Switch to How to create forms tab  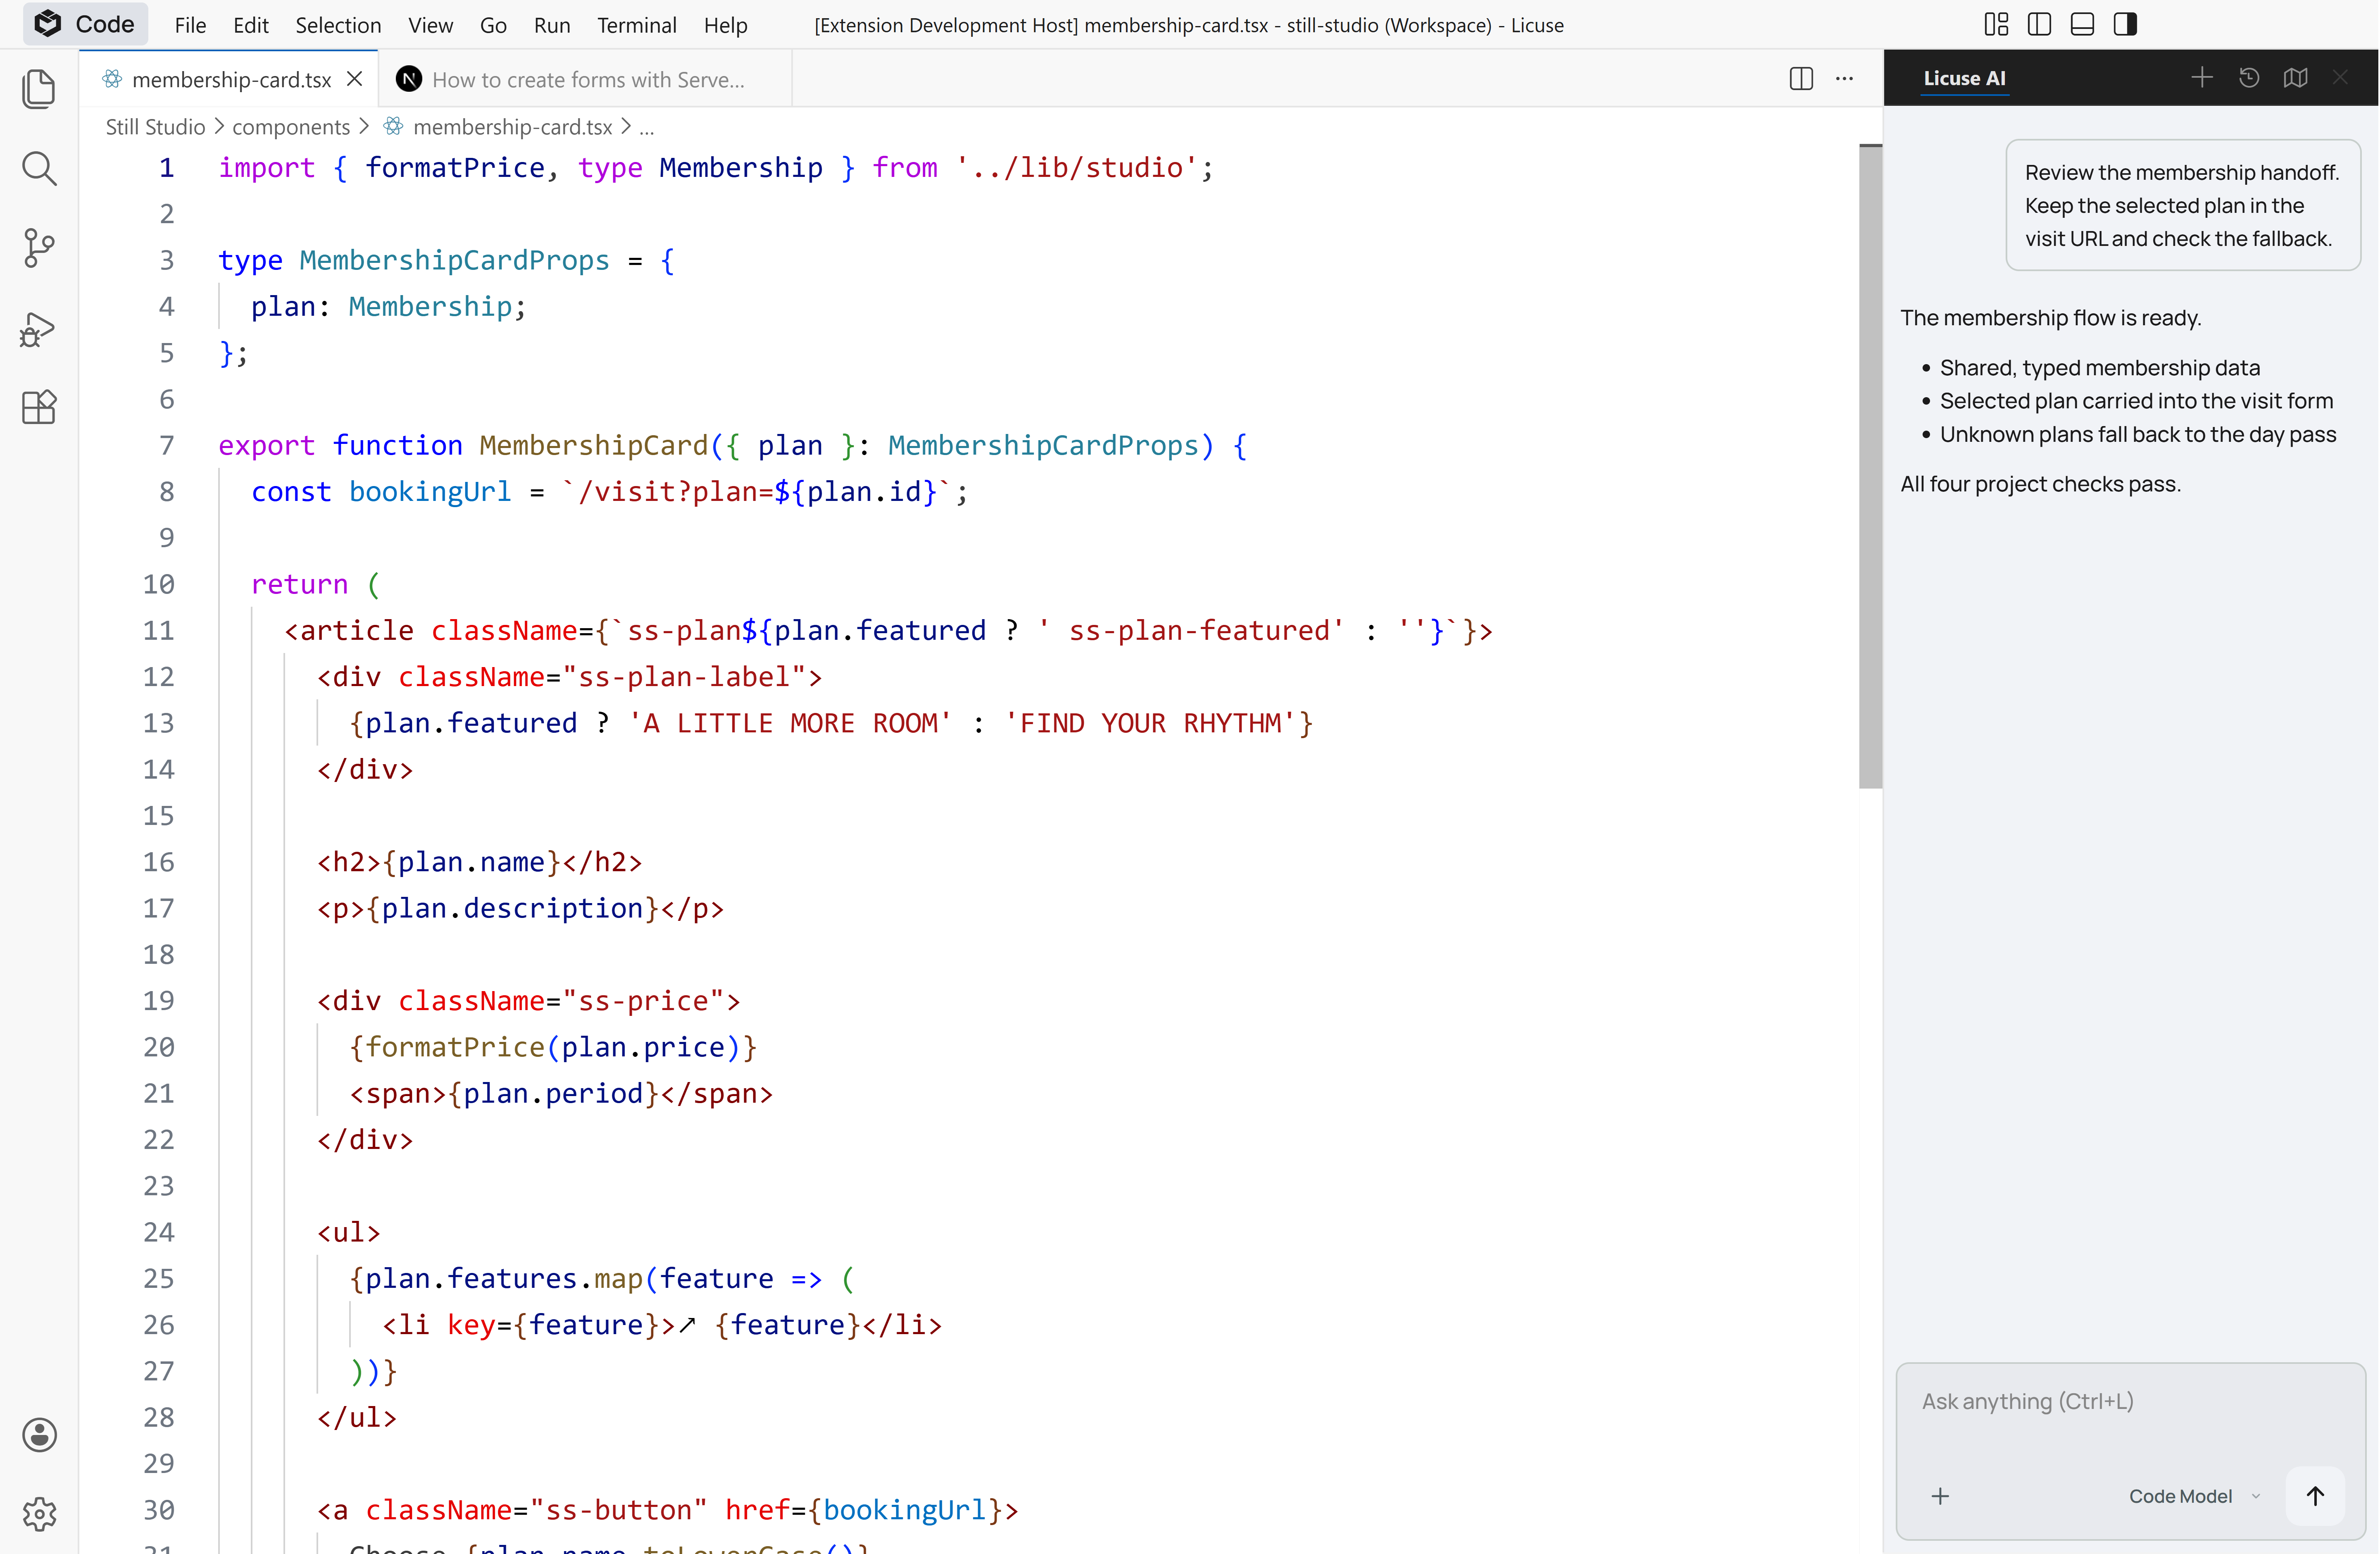coord(586,79)
